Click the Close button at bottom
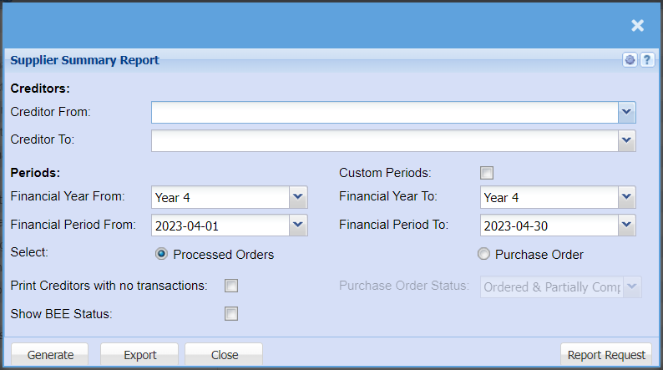The width and height of the screenshot is (663, 370). point(224,355)
